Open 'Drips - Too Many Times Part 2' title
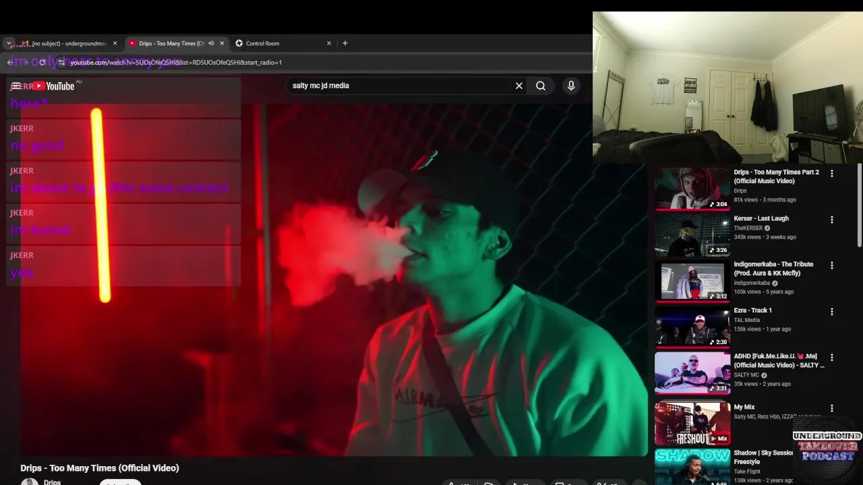 pos(777,176)
